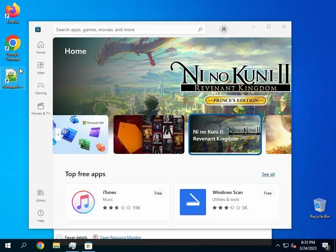Open Help in the Store sidebar
This screenshot has width=336, height=252.
pos(41,216)
